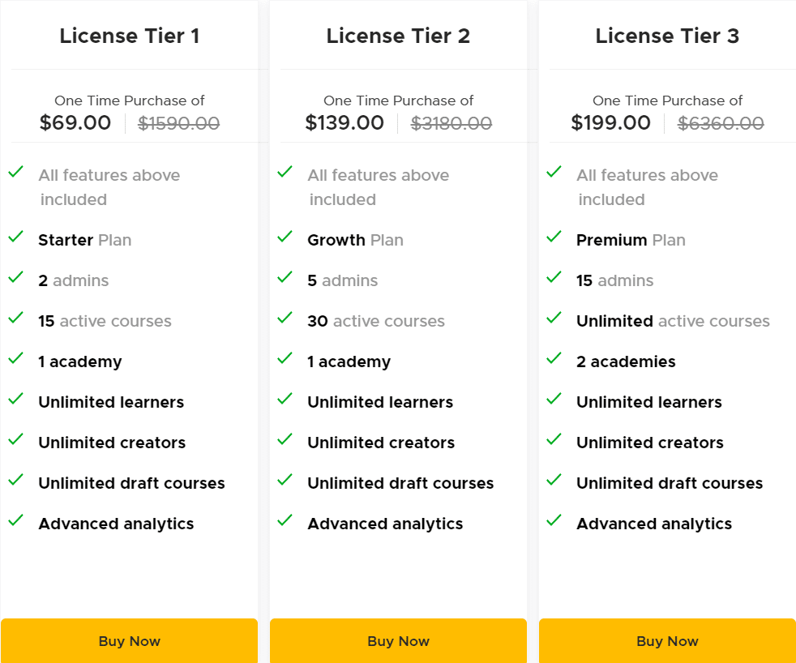The image size is (796, 663).
Task: Click the $199.00 price text
Action: pyautogui.click(x=610, y=123)
